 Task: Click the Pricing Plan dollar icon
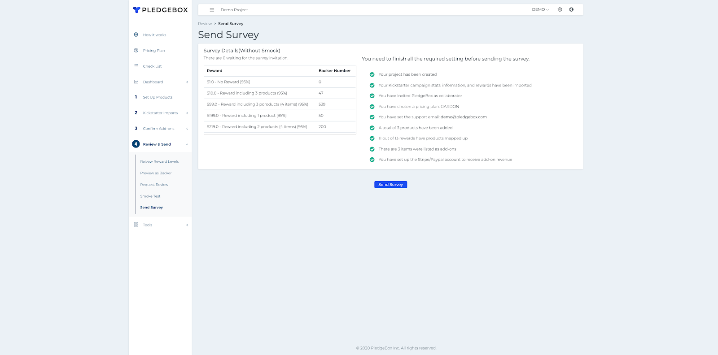[136, 50]
